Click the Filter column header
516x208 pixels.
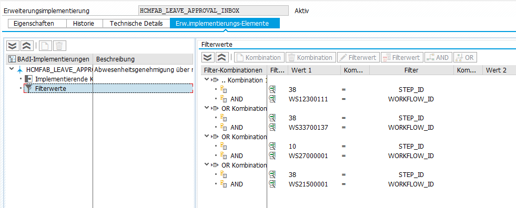[x=411, y=70]
